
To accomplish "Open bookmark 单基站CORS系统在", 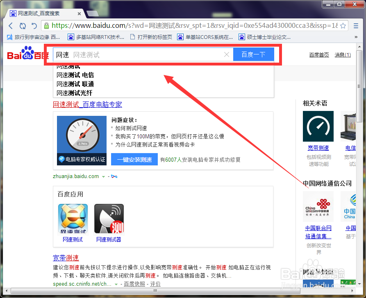I will pos(205,37).
